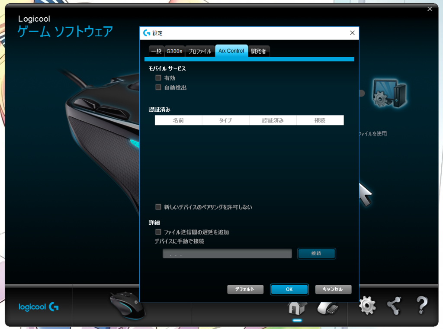Close the Logicool Gaming Software window
443x329 pixels.
430,9
